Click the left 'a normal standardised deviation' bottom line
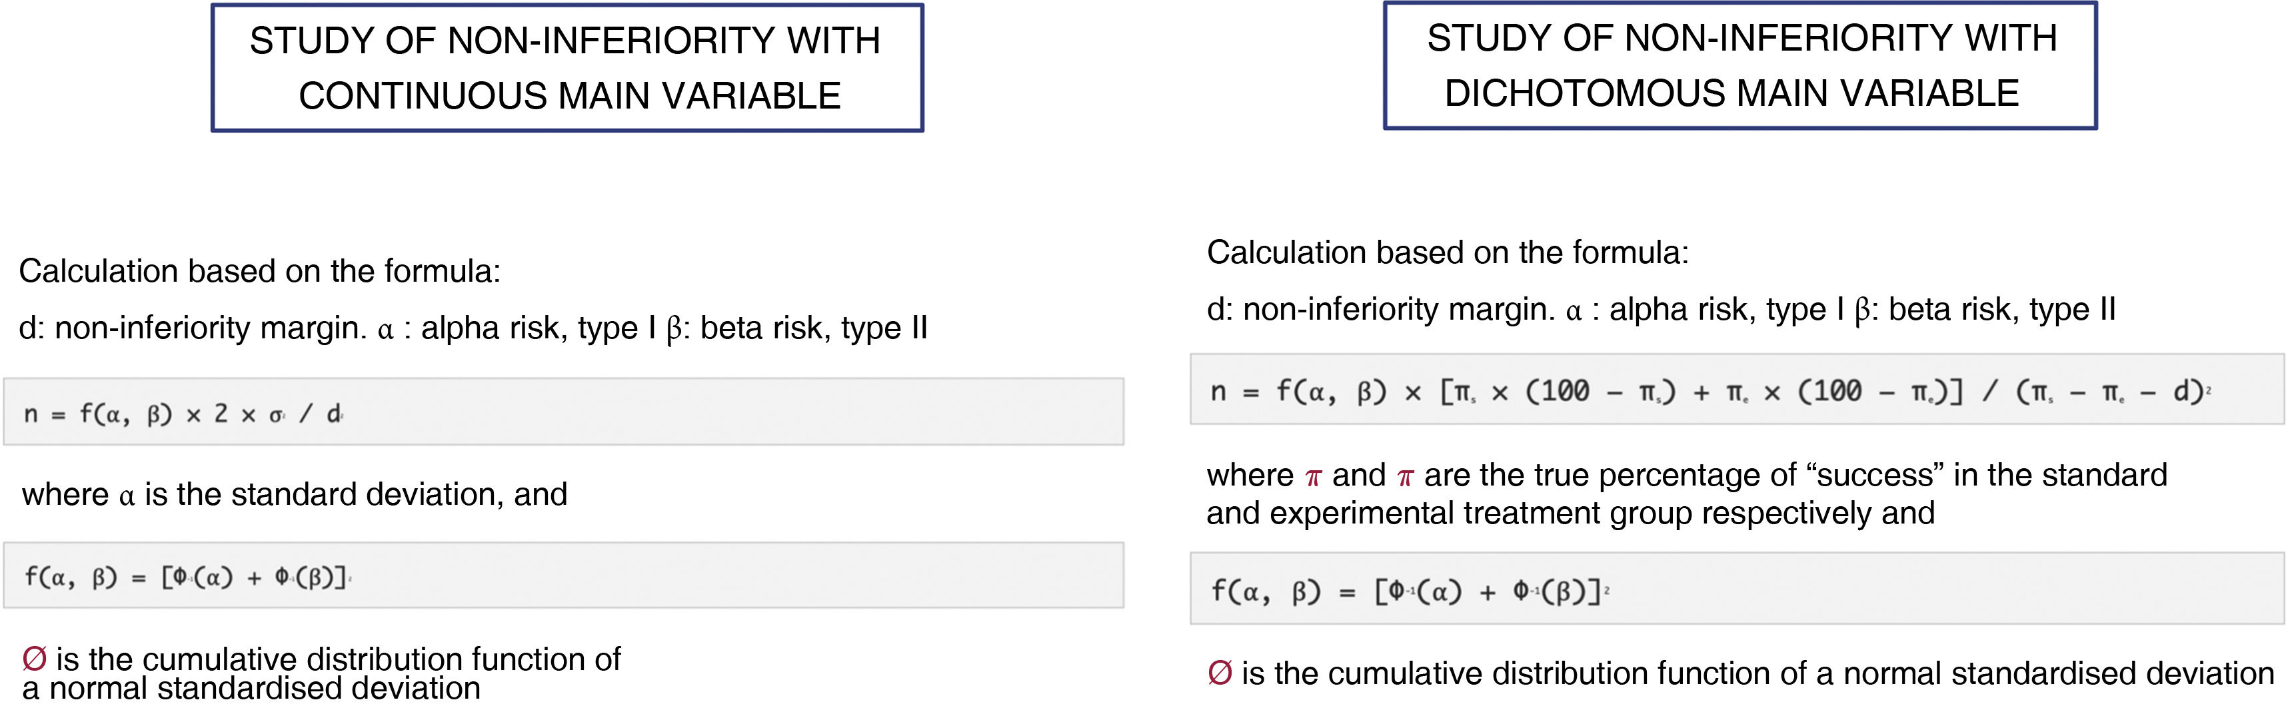Viewport: 2294px width, 712px height. 251,689
